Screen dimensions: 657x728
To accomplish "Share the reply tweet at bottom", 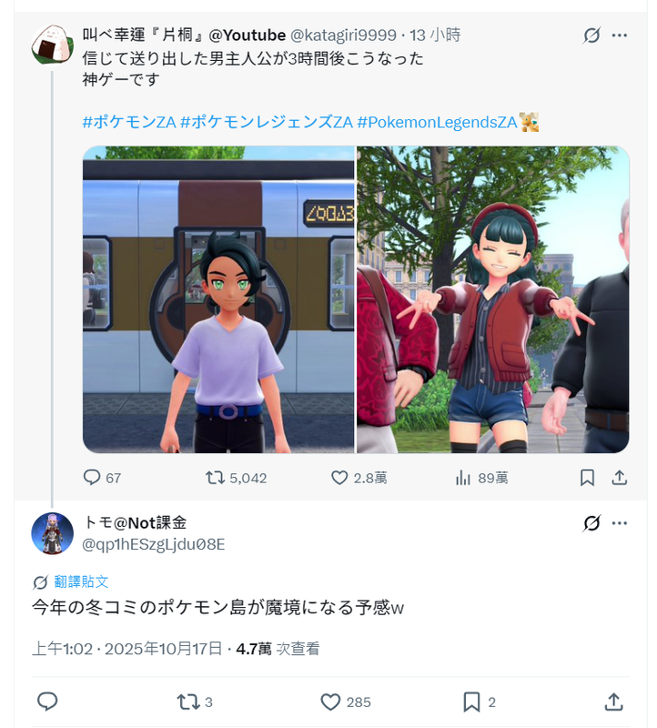I will click(x=613, y=702).
